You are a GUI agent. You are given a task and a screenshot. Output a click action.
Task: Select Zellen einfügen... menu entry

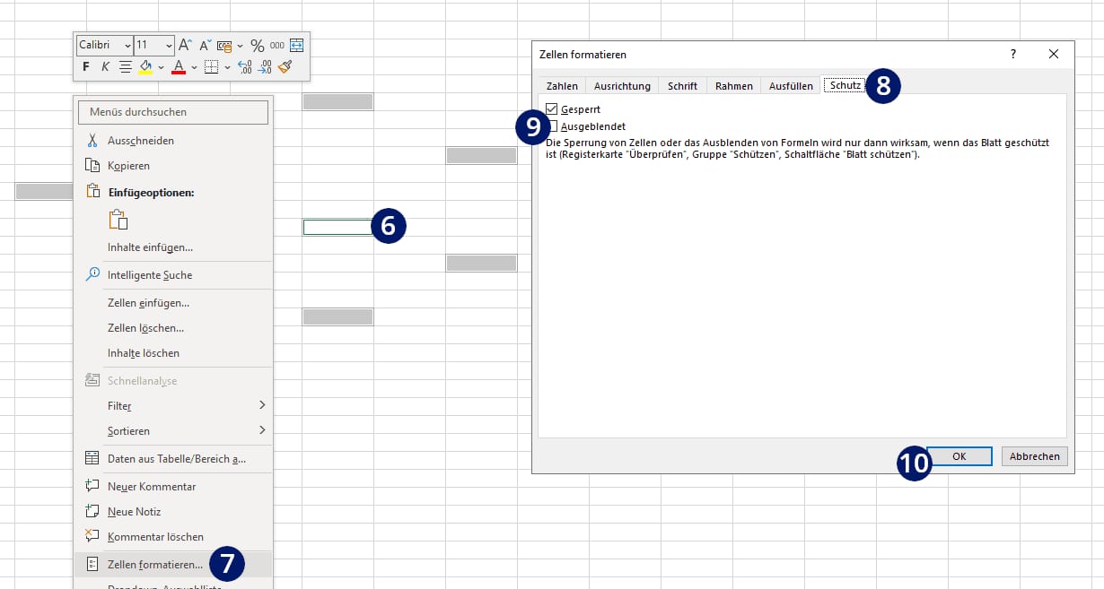point(173,303)
